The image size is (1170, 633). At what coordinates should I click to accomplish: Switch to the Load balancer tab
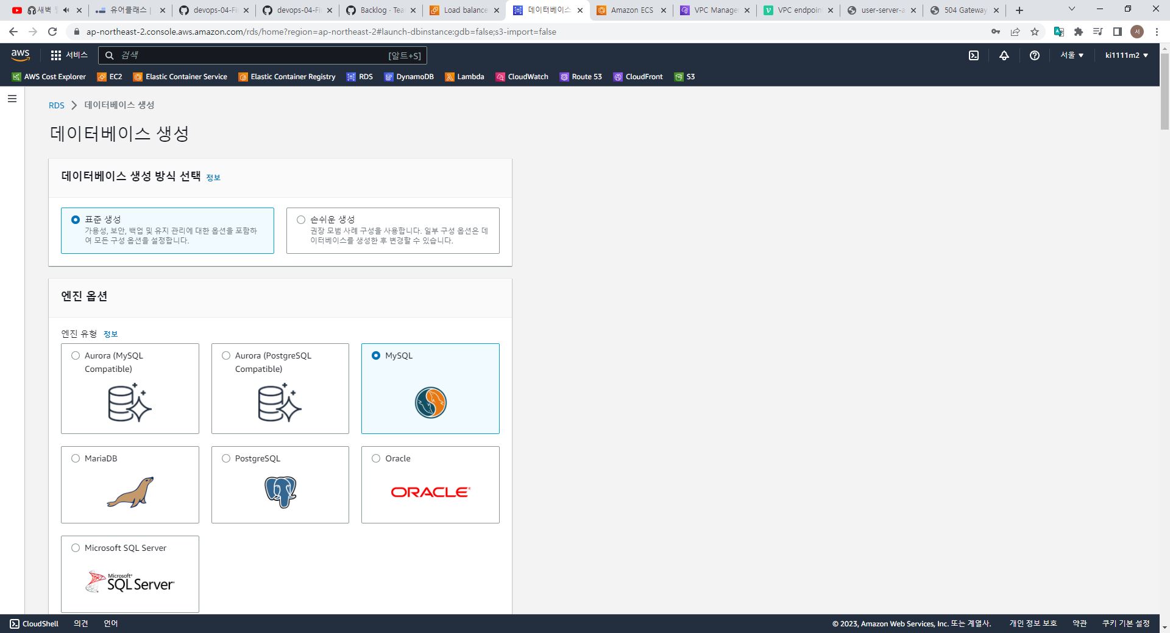tap(465, 10)
